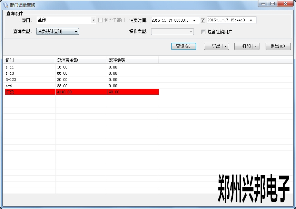Viewport: 296px width, 209px height.
Task: Sort by the 部门 column header
Action: tap(29, 60)
